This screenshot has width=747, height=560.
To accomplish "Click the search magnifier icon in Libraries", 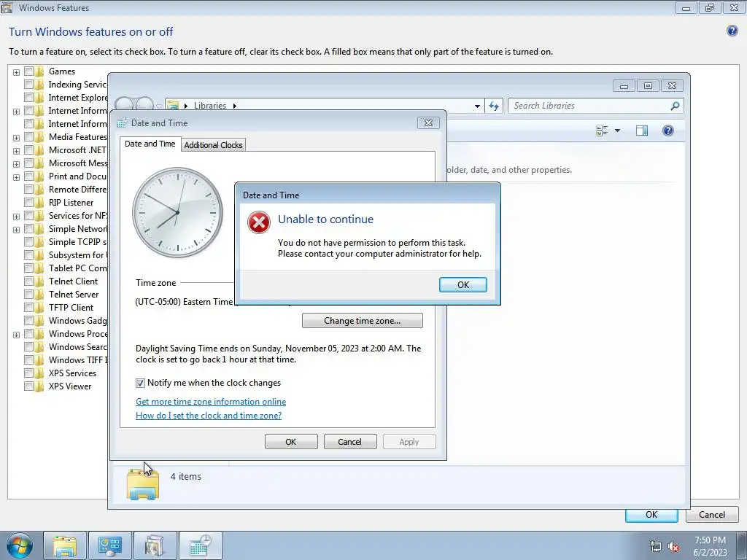I will pyautogui.click(x=675, y=106).
